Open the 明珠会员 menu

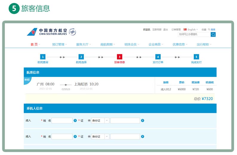(131, 44)
